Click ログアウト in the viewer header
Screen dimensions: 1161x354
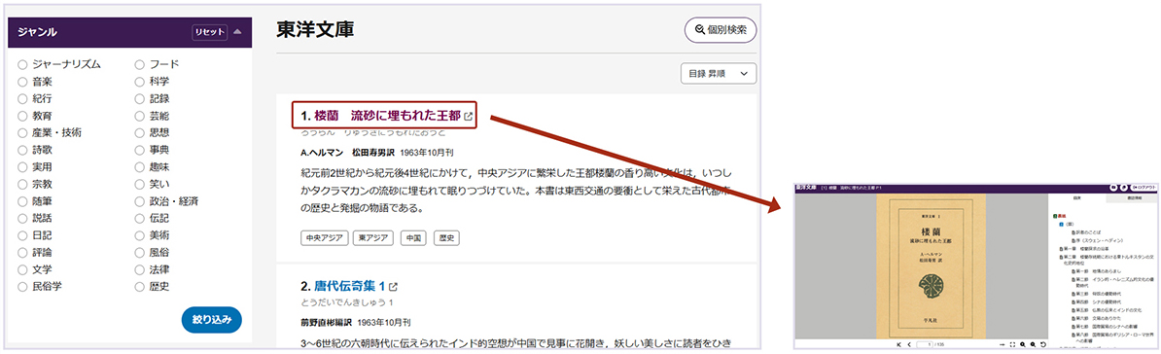pos(1144,188)
